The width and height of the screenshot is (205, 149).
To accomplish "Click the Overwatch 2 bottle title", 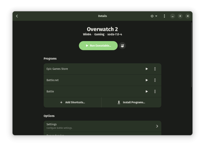I will (102, 29).
